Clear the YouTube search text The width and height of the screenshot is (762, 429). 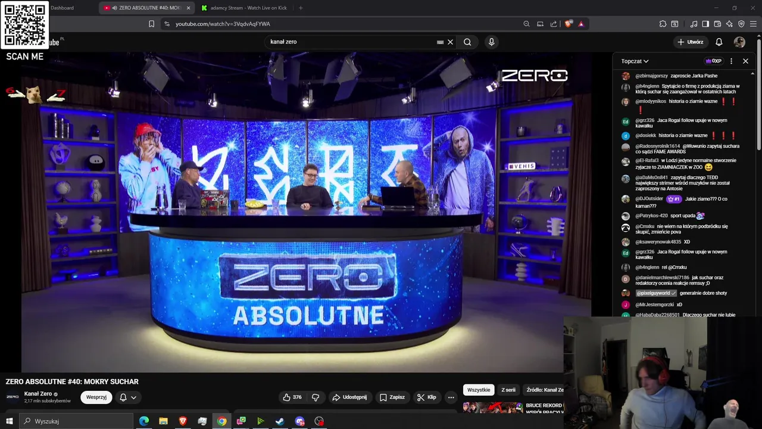(451, 42)
